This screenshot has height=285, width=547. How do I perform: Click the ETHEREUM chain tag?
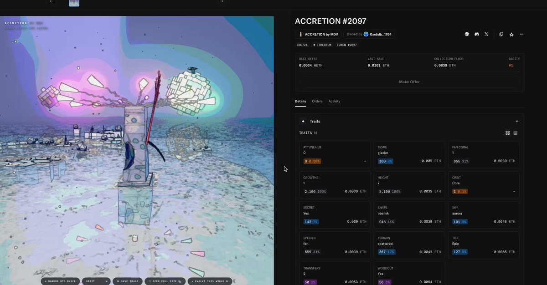(322, 45)
